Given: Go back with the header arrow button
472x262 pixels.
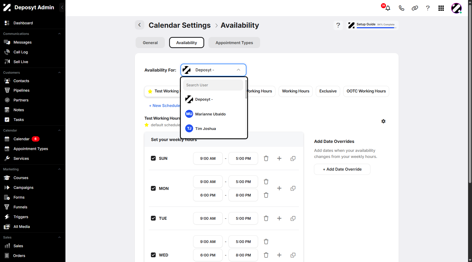Looking at the screenshot, I should pyautogui.click(x=140, y=25).
